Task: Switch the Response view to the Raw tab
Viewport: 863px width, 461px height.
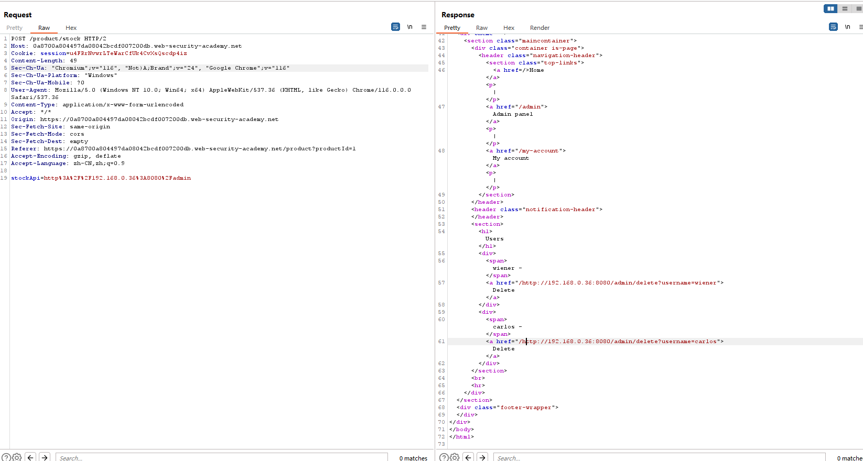Action: 482,28
